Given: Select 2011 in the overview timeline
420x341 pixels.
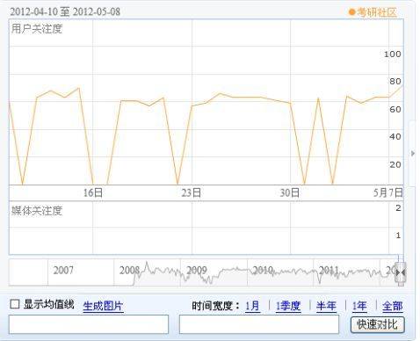Looking at the screenshot, I should [329, 270].
